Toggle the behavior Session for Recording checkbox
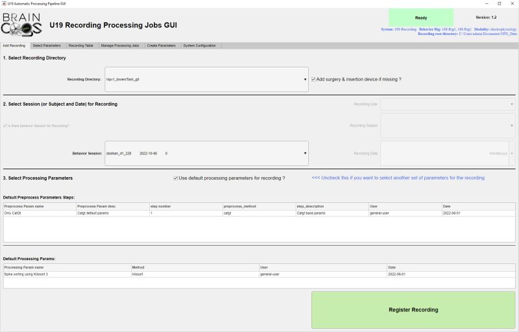 (5, 126)
